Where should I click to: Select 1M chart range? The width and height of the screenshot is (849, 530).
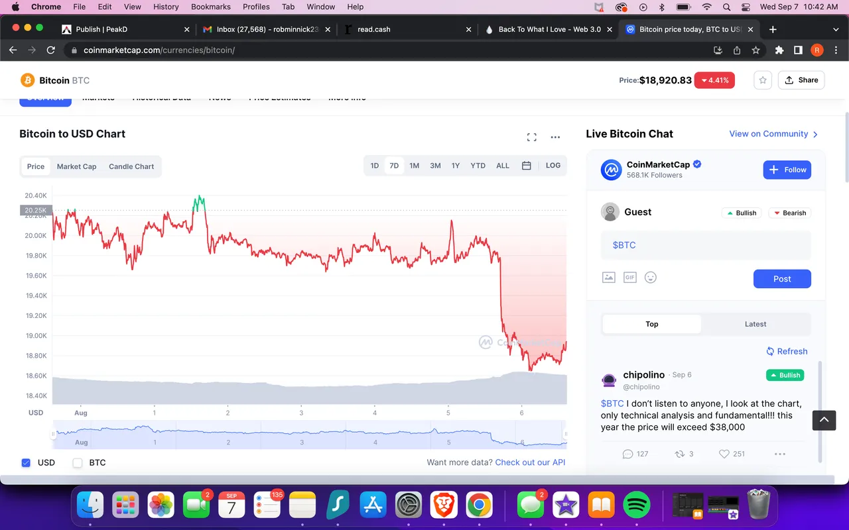point(415,166)
